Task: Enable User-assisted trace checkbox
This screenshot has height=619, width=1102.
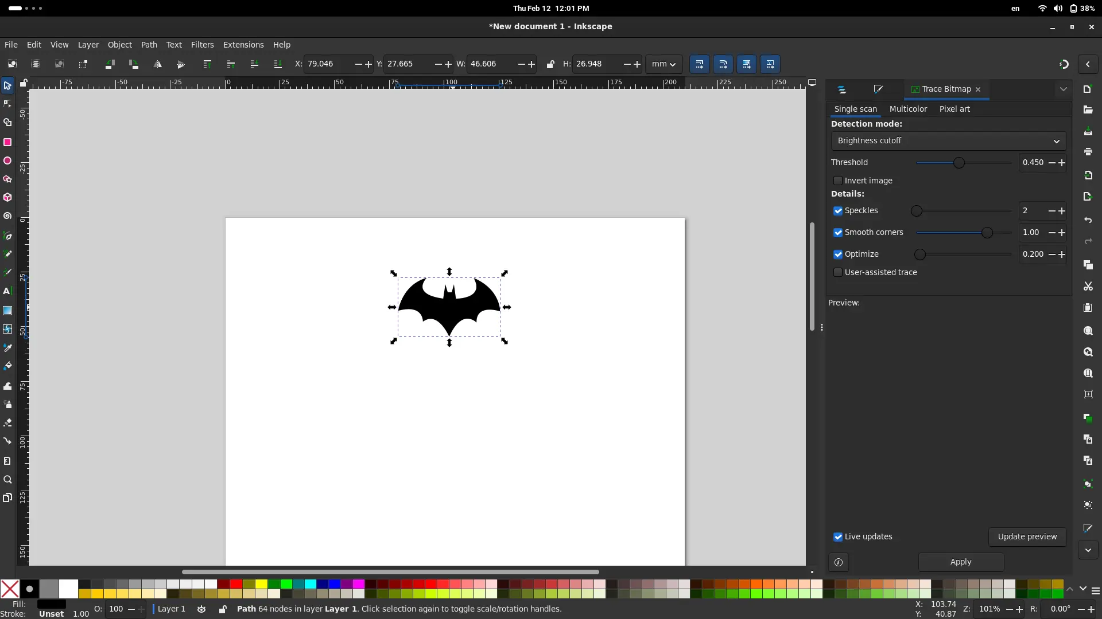Action: (837, 273)
